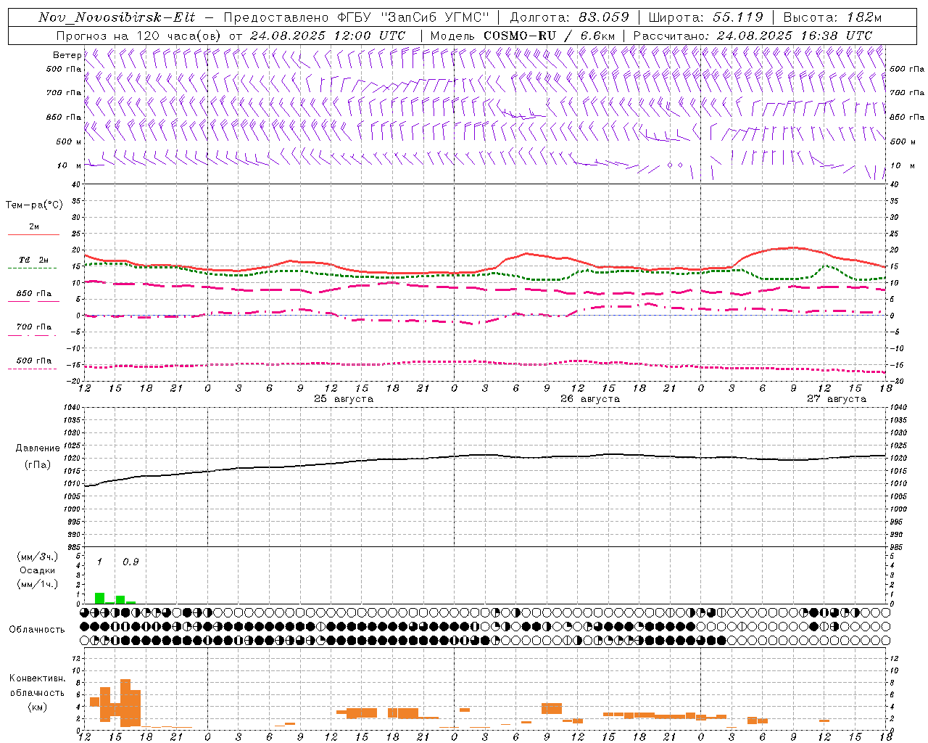
Task: Click the tallest orange convective cloud bar
Action: (125, 703)
